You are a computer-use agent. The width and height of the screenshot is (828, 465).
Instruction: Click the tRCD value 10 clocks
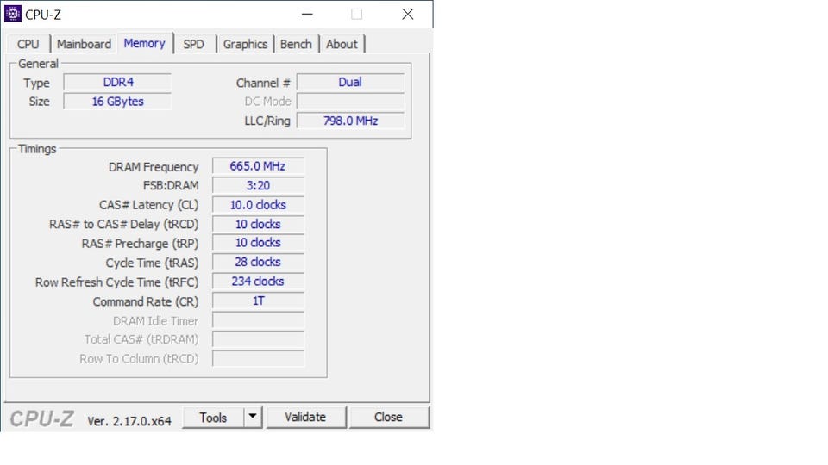tap(258, 224)
